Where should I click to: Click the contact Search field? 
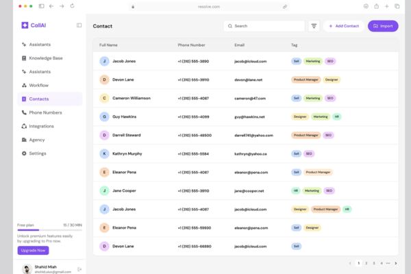pos(264,26)
